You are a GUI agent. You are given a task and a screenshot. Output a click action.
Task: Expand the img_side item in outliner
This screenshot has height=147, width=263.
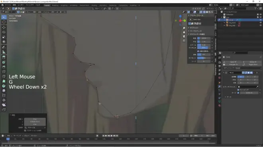[x=224, y=25]
